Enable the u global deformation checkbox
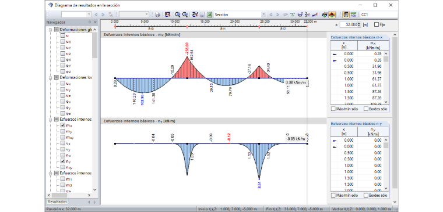 (x=62, y=36)
